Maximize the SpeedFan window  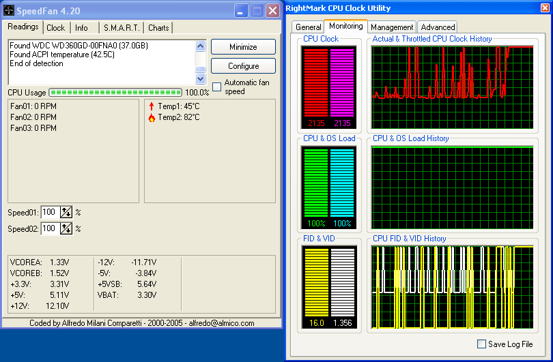point(257,10)
